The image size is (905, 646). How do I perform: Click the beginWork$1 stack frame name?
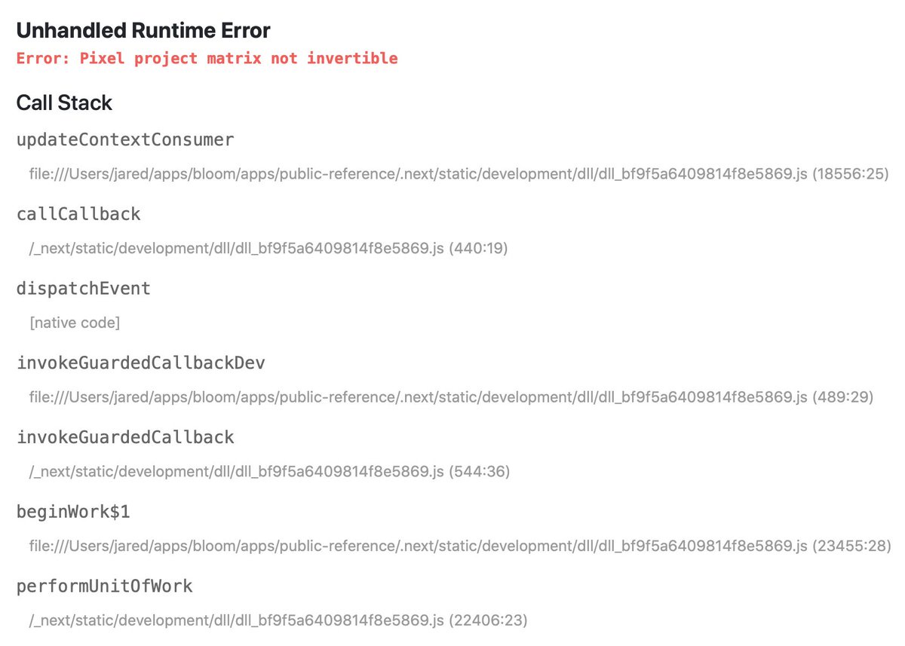click(73, 512)
